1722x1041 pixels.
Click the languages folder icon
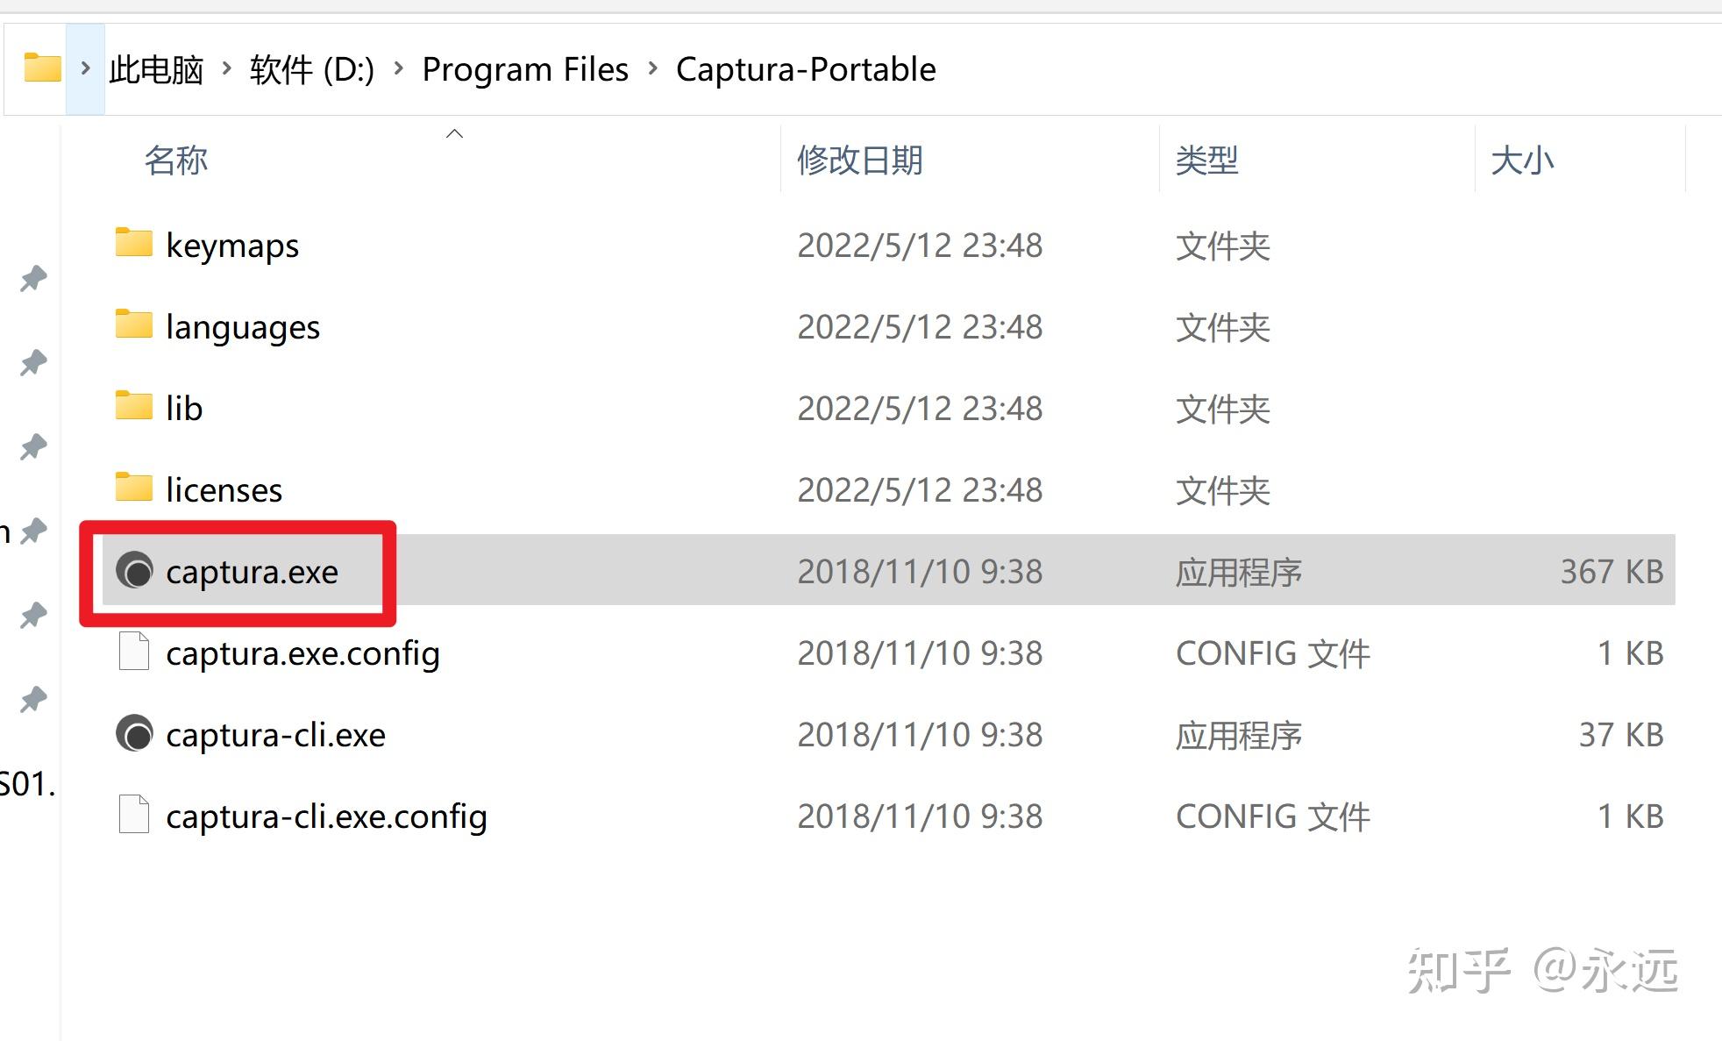pyautogui.click(x=134, y=324)
